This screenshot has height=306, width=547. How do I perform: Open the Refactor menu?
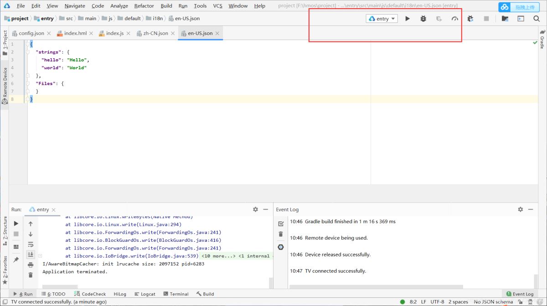tap(144, 6)
